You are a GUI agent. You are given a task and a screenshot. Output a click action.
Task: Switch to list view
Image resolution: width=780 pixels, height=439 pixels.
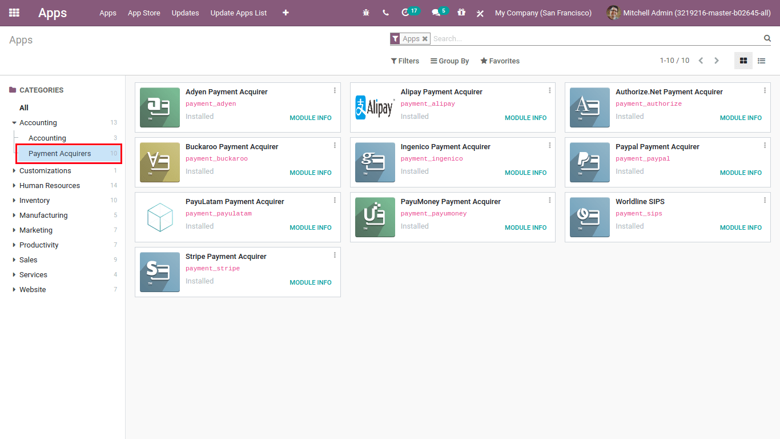[762, 61]
